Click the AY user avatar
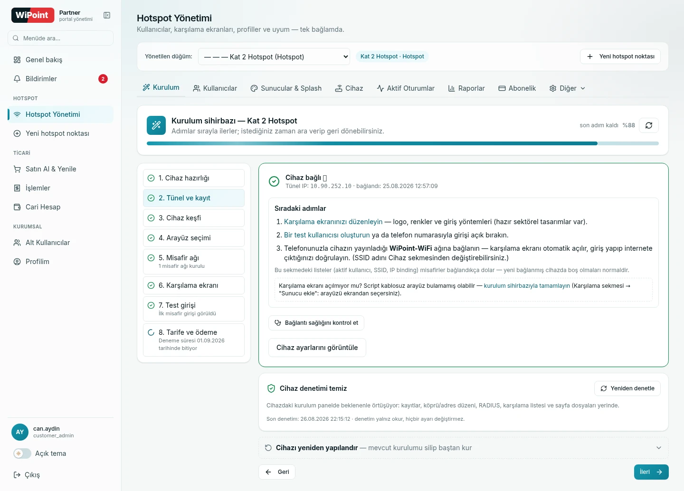 click(20, 432)
